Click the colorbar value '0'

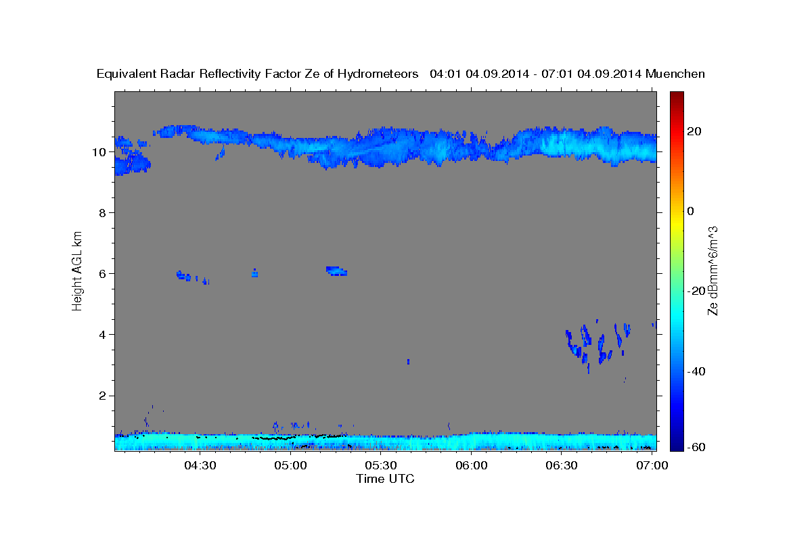pos(691,211)
